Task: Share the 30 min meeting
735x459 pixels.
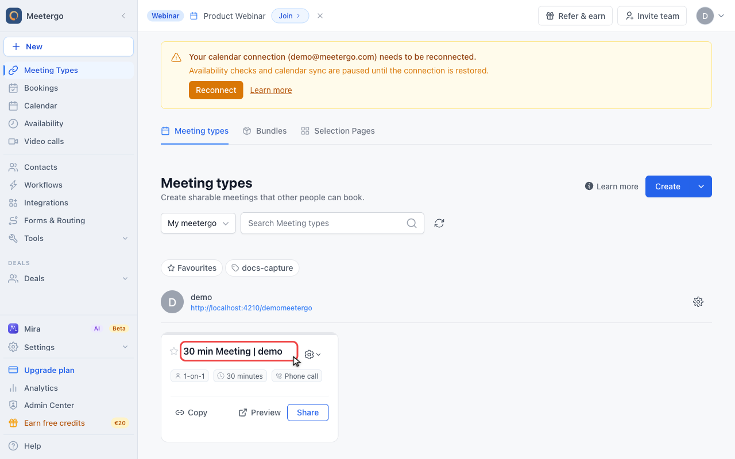Action: point(308,413)
